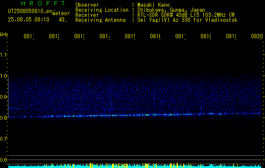265x168 pixels.
Task: Click the 1.0 kHz frequency axis label
Action: pyautogui.click(x=3, y=76)
